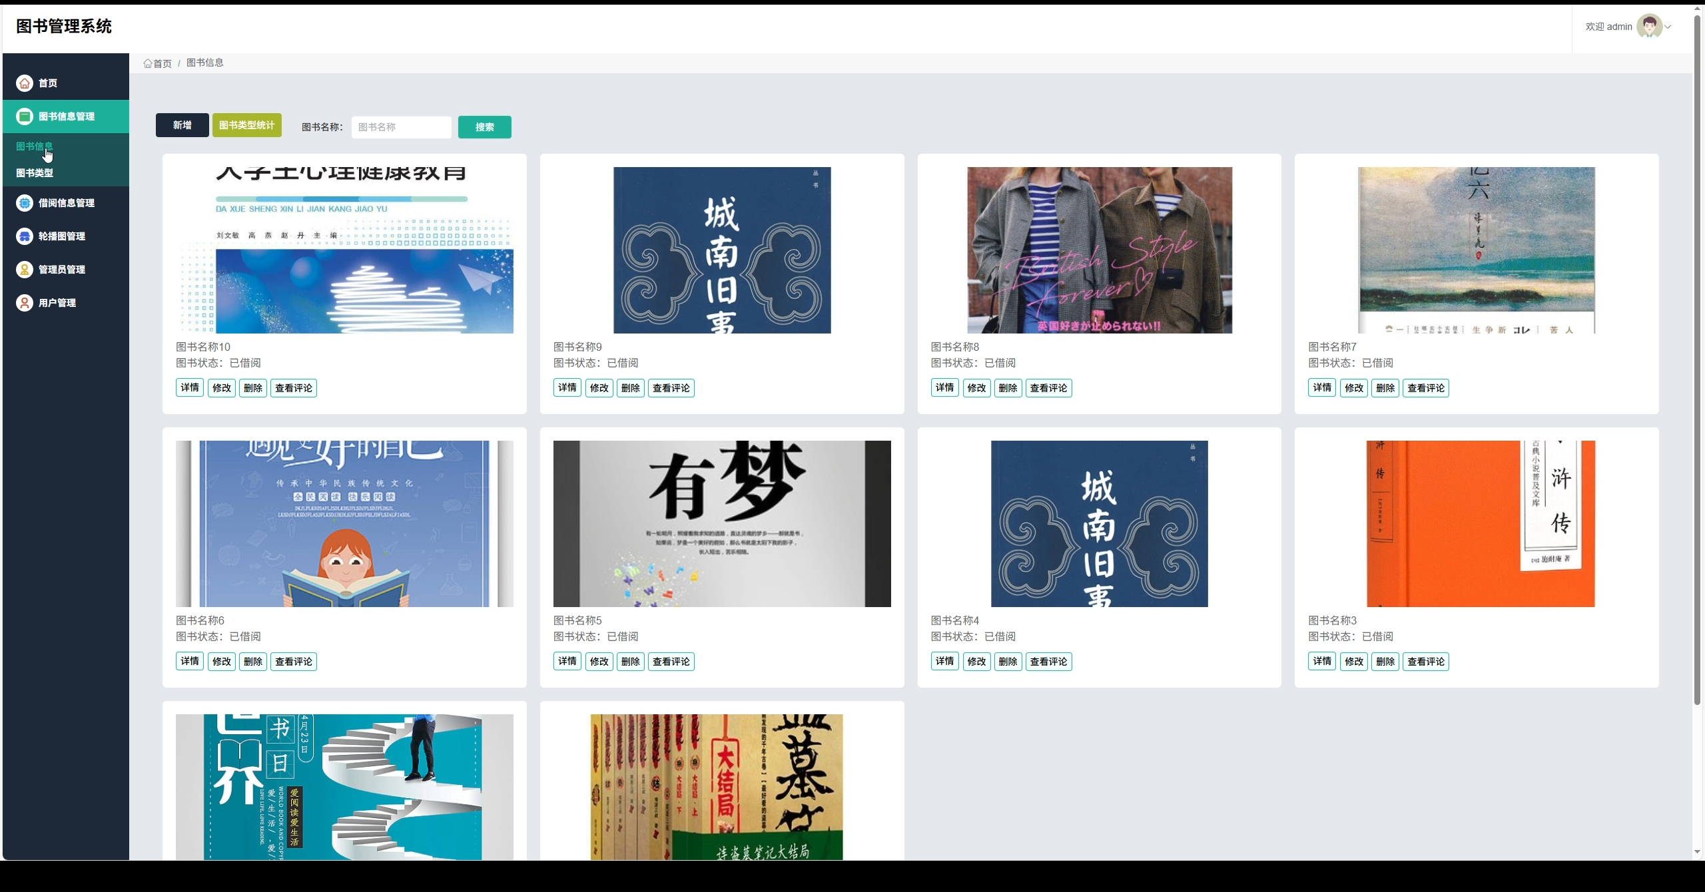The width and height of the screenshot is (1705, 892).
Task: Open 查看评论 for 图书名称5
Action: point(671,661)
